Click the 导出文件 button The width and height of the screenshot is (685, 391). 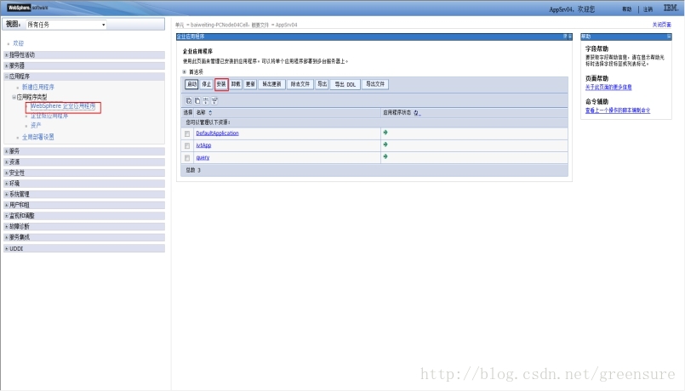coord(375,84)
